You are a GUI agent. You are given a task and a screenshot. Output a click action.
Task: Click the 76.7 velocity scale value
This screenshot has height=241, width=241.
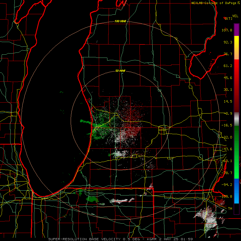pyautogui.click(x=228, y=54)
